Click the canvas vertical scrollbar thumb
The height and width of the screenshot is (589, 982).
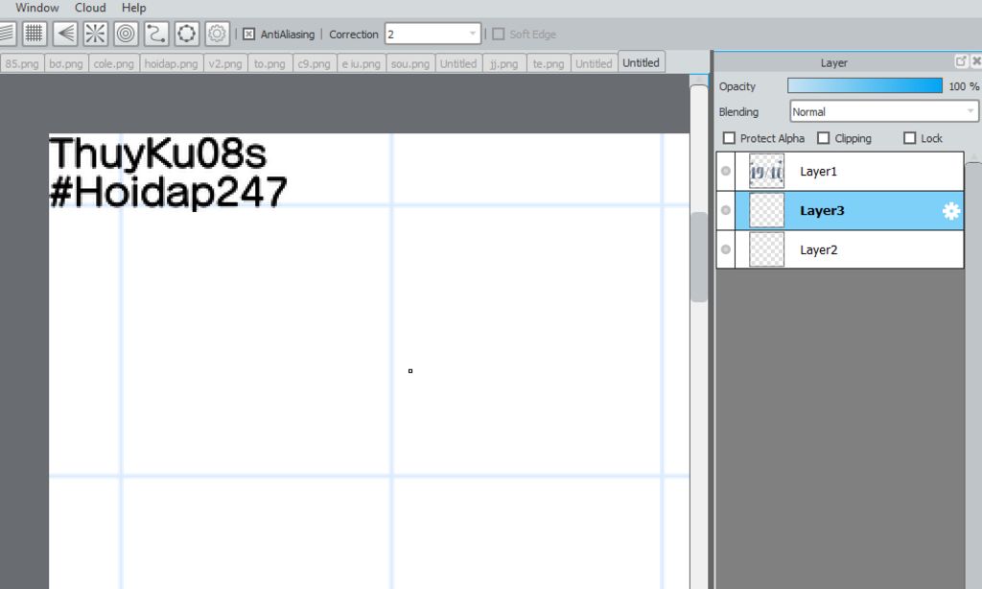[x=699, y=257]
